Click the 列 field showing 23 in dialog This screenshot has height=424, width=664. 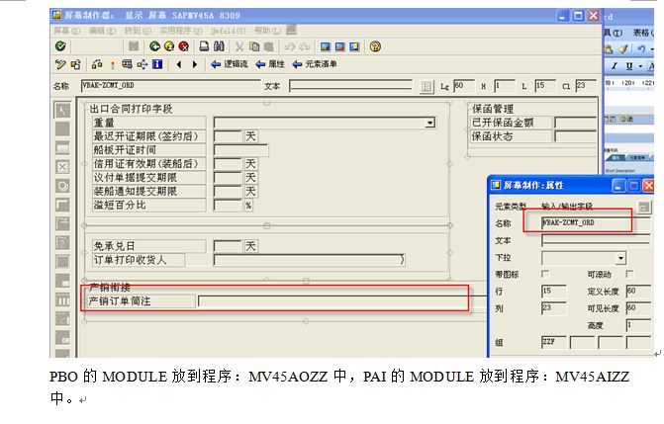[x=553, y=308]
